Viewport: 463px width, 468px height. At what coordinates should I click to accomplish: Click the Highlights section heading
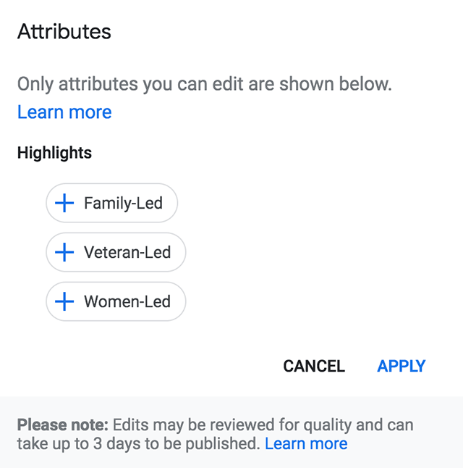(54, 153)
